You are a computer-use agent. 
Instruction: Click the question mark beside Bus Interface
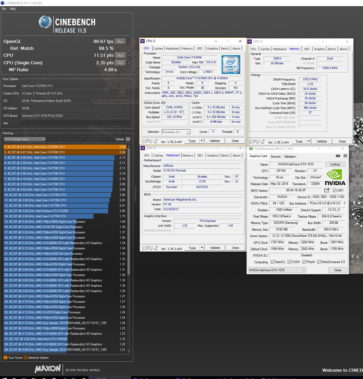pos(344,203)
